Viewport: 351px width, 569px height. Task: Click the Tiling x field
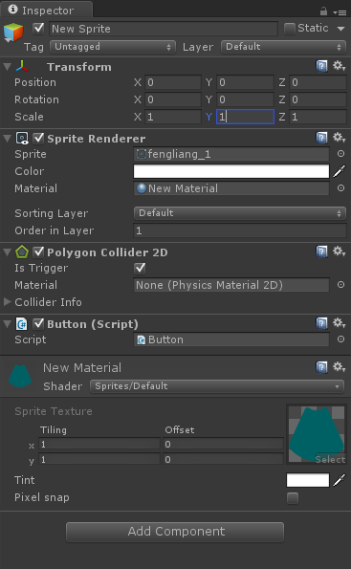tap(99, 444)
